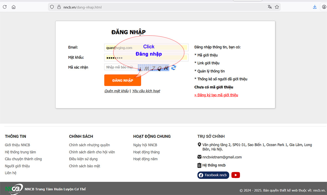Viewport: 327px width, 195px height.
Task: Reload the page with the refresh icon
Action: (x=5, y=7)
